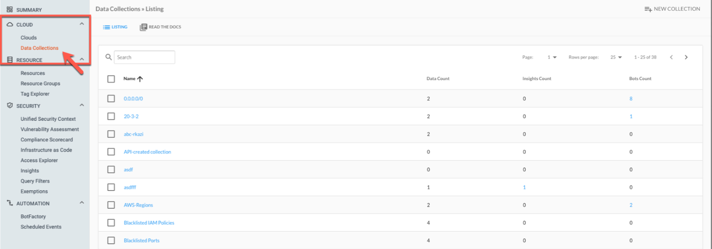Open the API-created collection link
The width and height of the screenshot is (712, 249).
tap(147, 152)
